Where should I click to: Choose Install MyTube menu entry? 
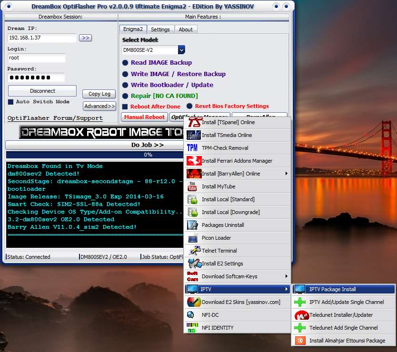click(238, 186)
